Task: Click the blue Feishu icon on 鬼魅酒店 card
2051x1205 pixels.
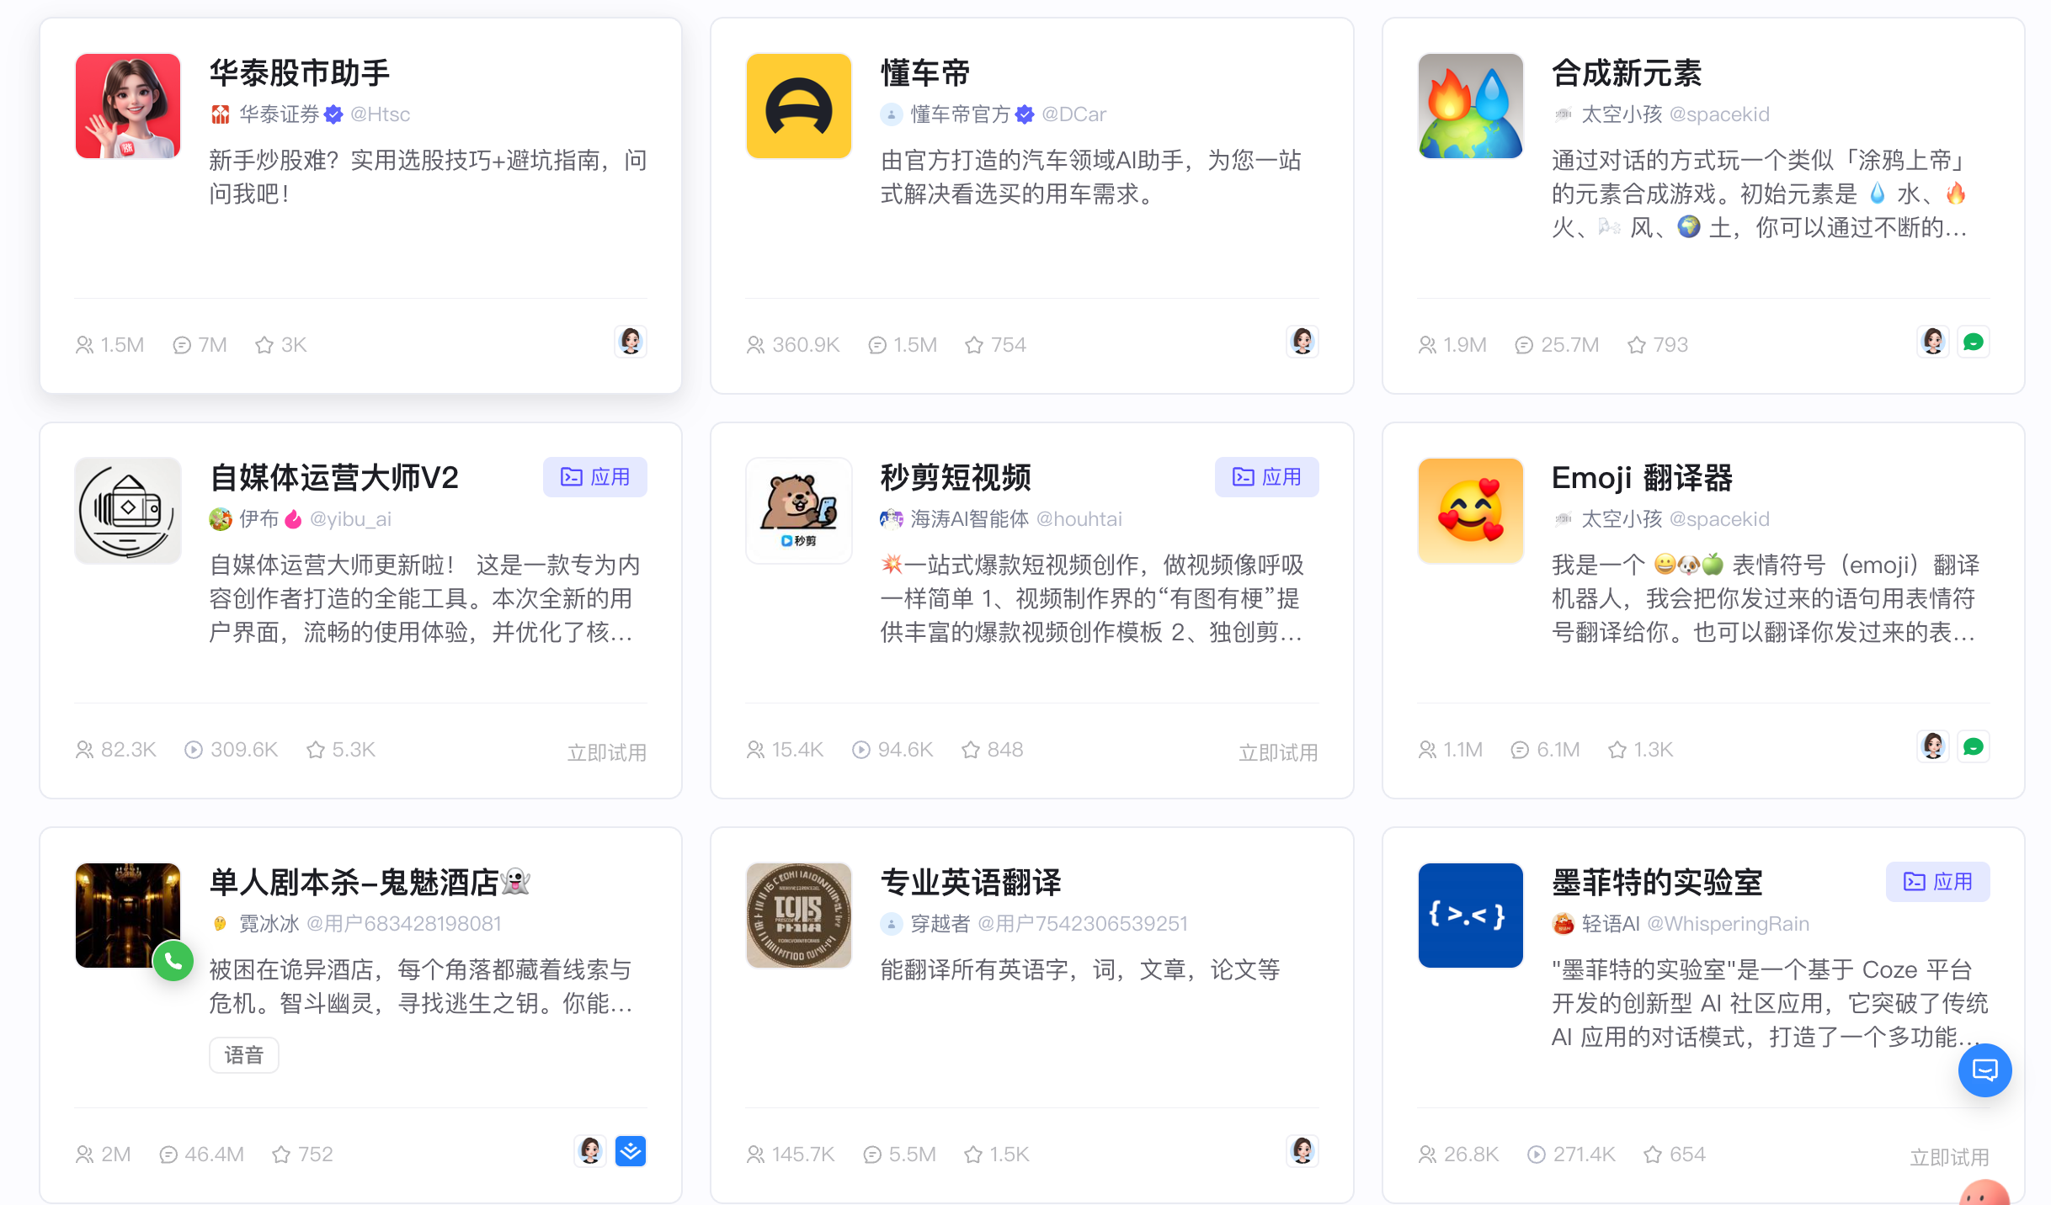Action: click(630, 1151)
